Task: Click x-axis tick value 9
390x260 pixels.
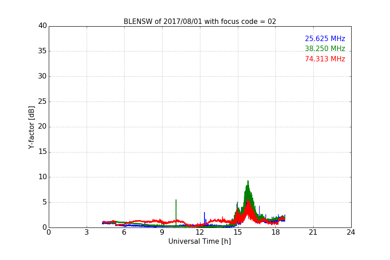Action: [162, 232]
